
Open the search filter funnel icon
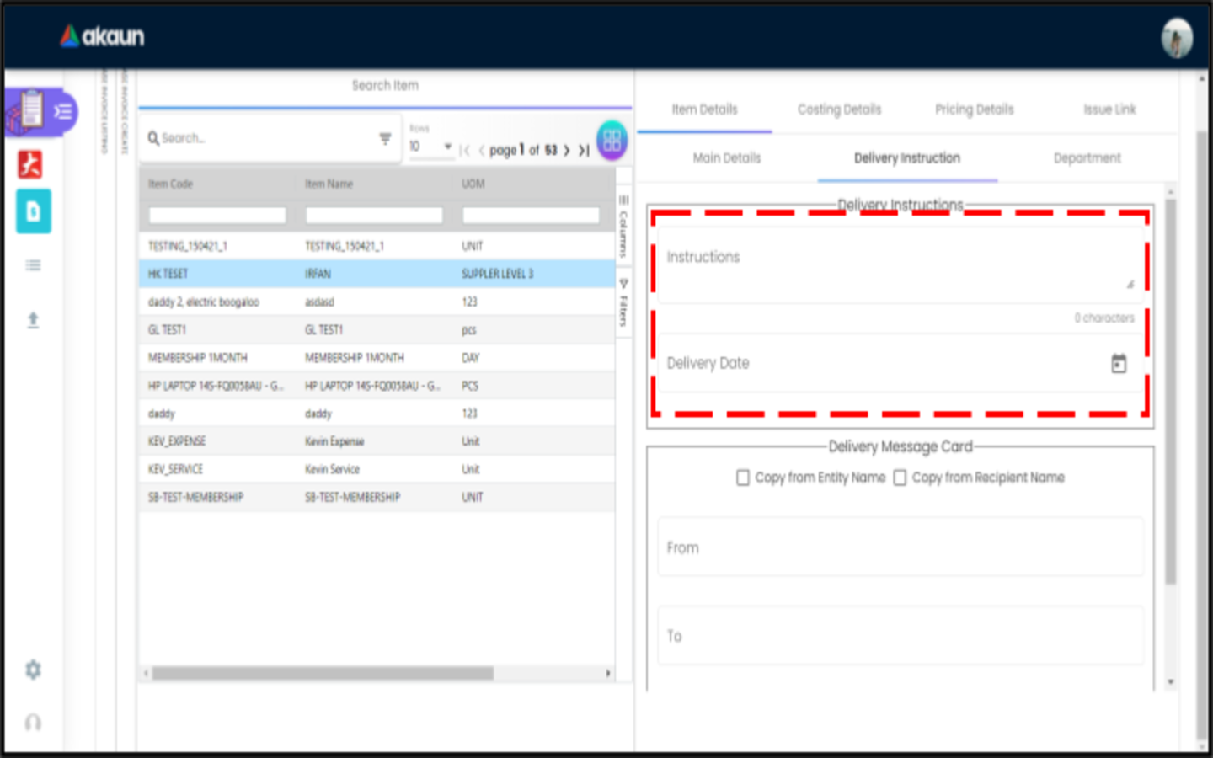pos(385,139)
